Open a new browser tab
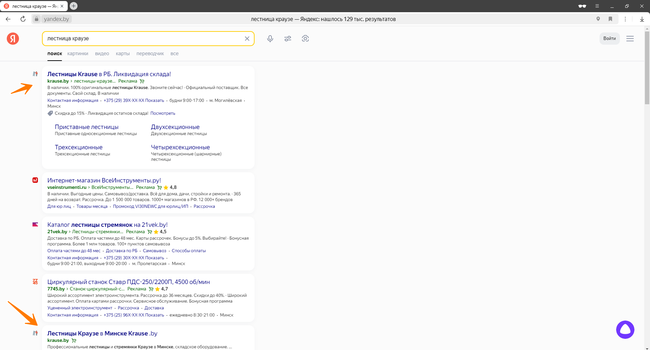650x350 pixels. (73, 6)
